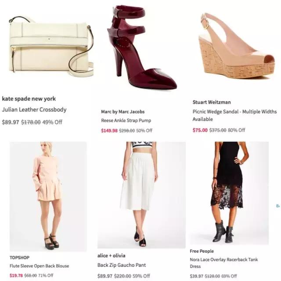281x281 pixels.
Task: Open the burgundy ankle strap pump image
Action: [x=142, y=47]
